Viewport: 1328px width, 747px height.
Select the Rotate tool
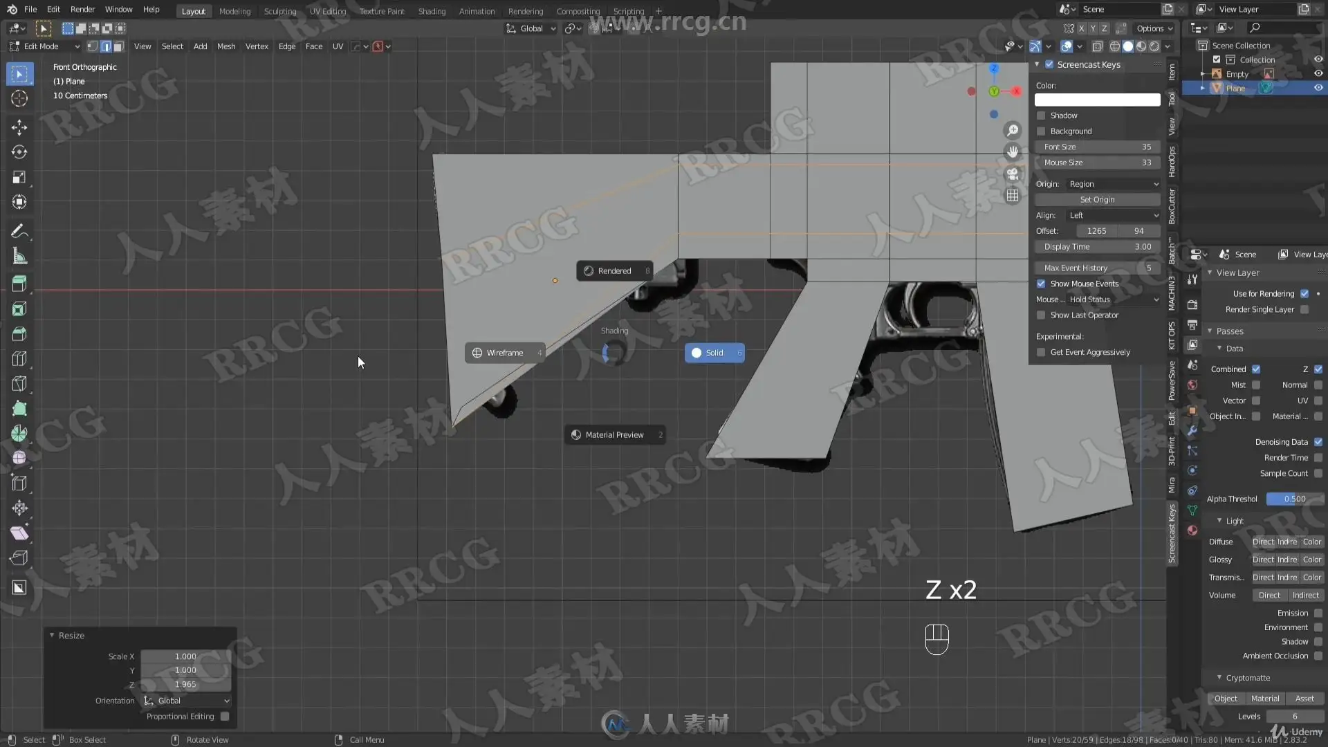click(19, 152)
